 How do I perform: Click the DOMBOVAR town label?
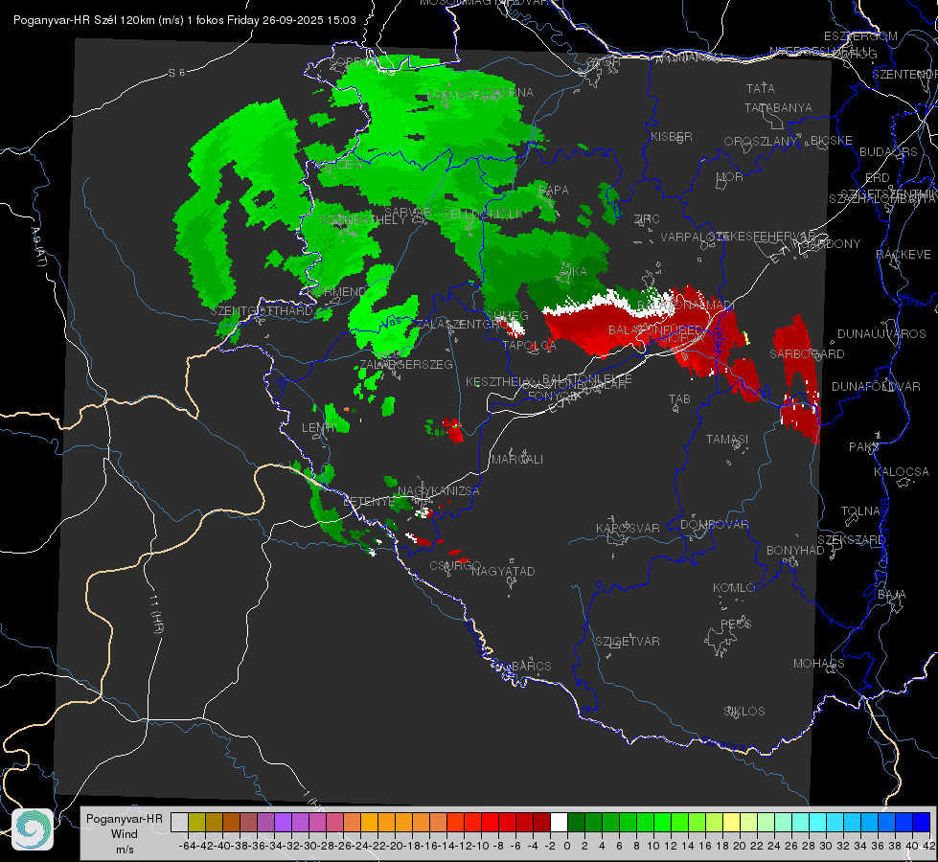point(714,525)
